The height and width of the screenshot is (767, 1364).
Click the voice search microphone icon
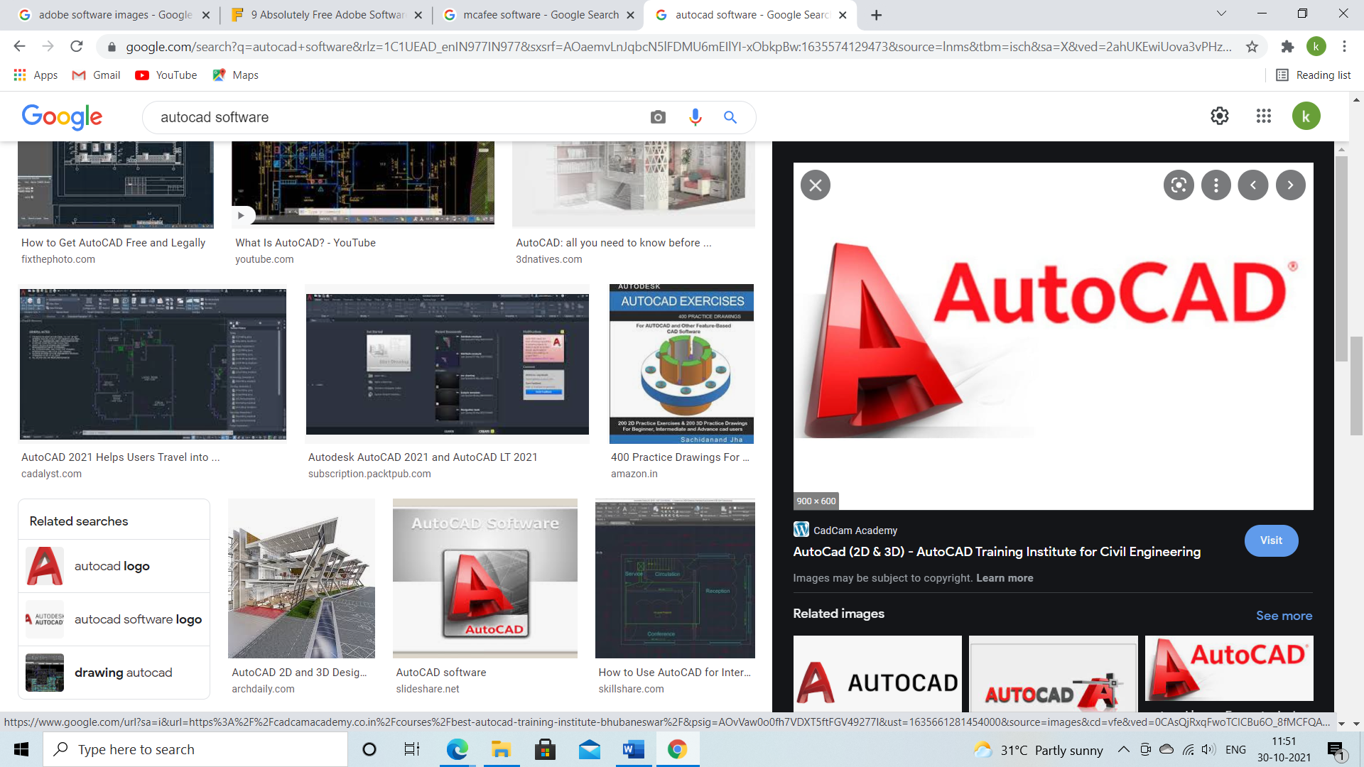click(x=695, y=117)
